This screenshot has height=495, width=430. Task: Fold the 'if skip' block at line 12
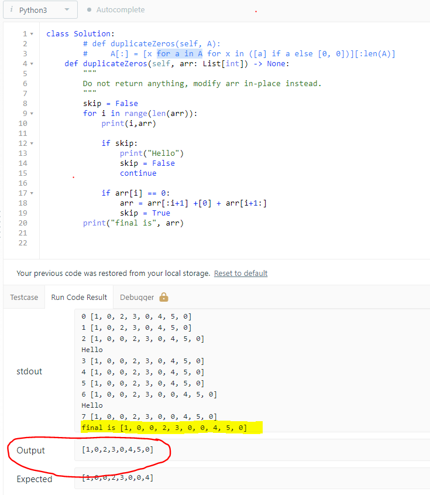(32, 144)
